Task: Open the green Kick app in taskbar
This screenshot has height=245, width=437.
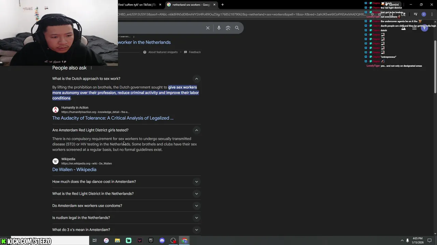Action: coord(129,241)
